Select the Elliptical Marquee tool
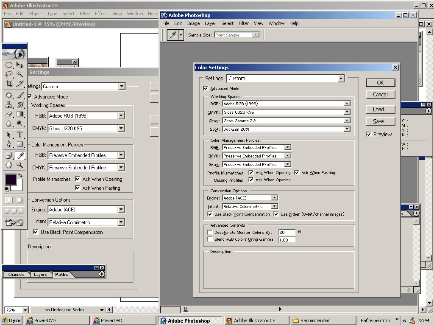 [x=9, y=65]
